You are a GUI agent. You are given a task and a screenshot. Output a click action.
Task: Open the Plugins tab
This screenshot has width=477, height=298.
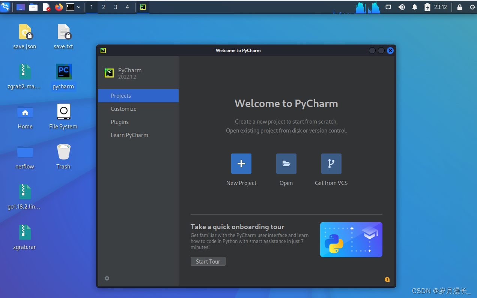click(x=138, y=122)
